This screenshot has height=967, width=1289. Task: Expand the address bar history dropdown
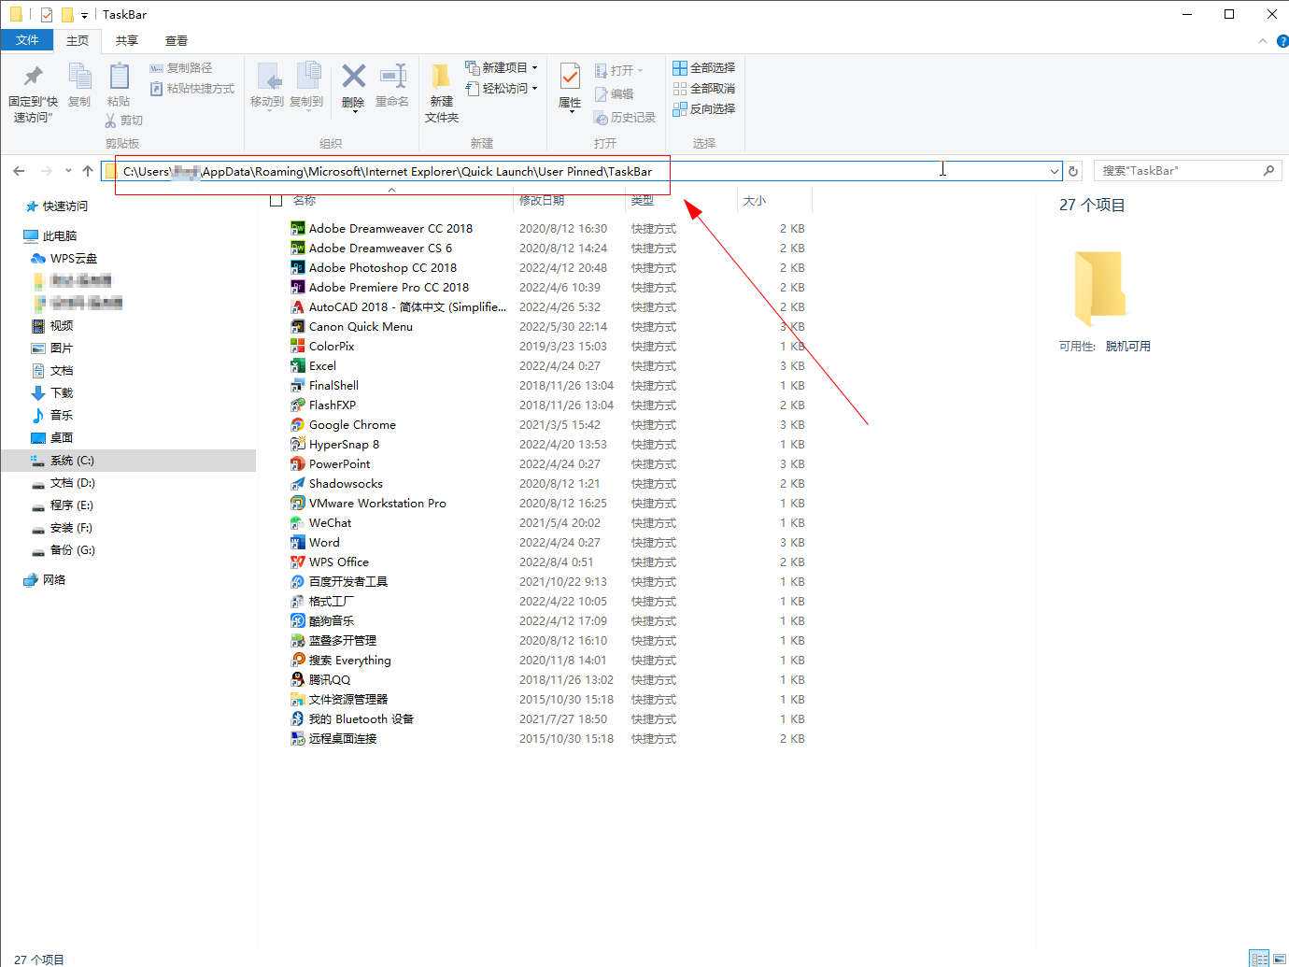point(1055,171)
